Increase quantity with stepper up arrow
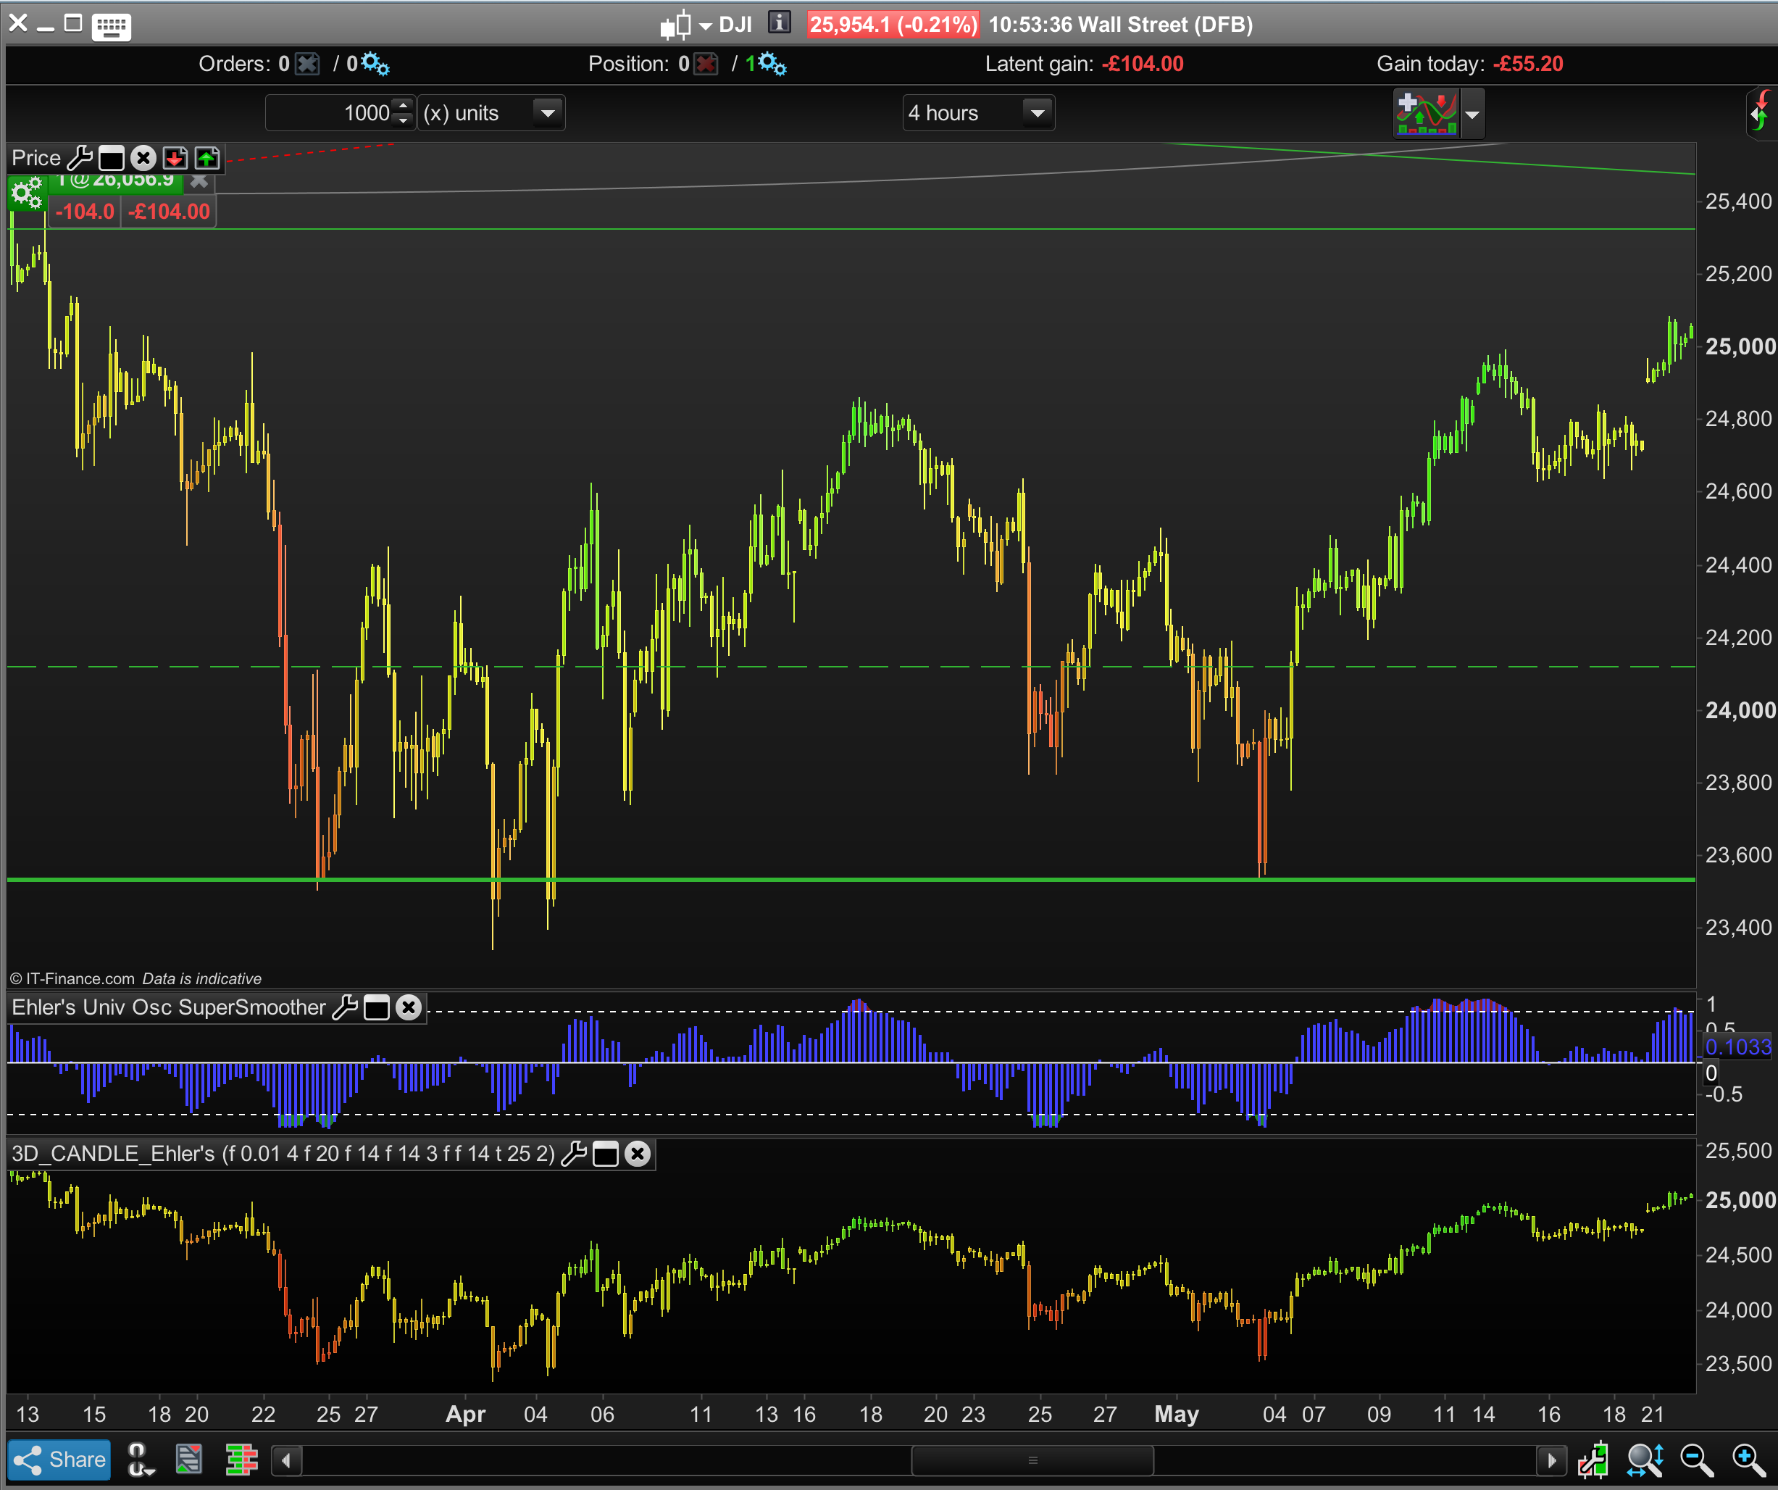Image resolution: width=1778 pixels, height=1490 pixels. 403,106
